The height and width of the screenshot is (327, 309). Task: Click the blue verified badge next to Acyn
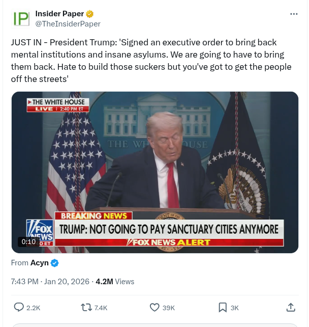[55, 263]
